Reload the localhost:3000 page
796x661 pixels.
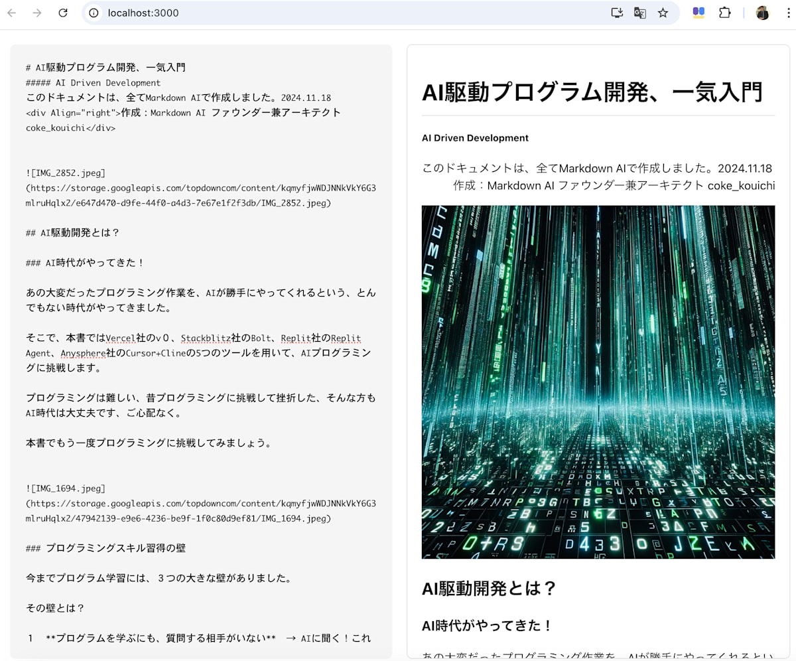[62, 13]
